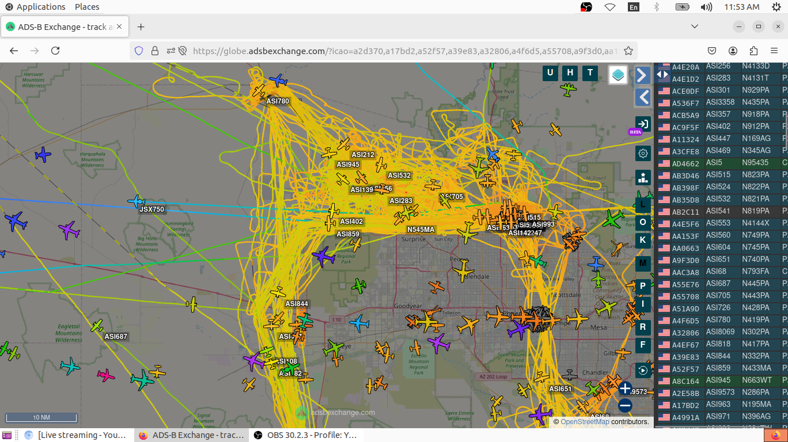Image resolution: width=788 pixels, height=442 pixels.
Task: Open a new browser tab
Action: (141, 26)
